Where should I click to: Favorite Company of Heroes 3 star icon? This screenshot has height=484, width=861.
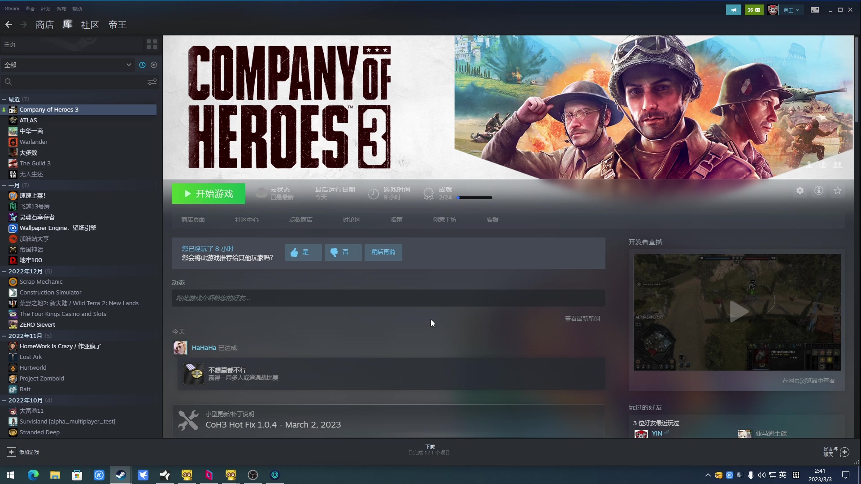click(838, 191)
